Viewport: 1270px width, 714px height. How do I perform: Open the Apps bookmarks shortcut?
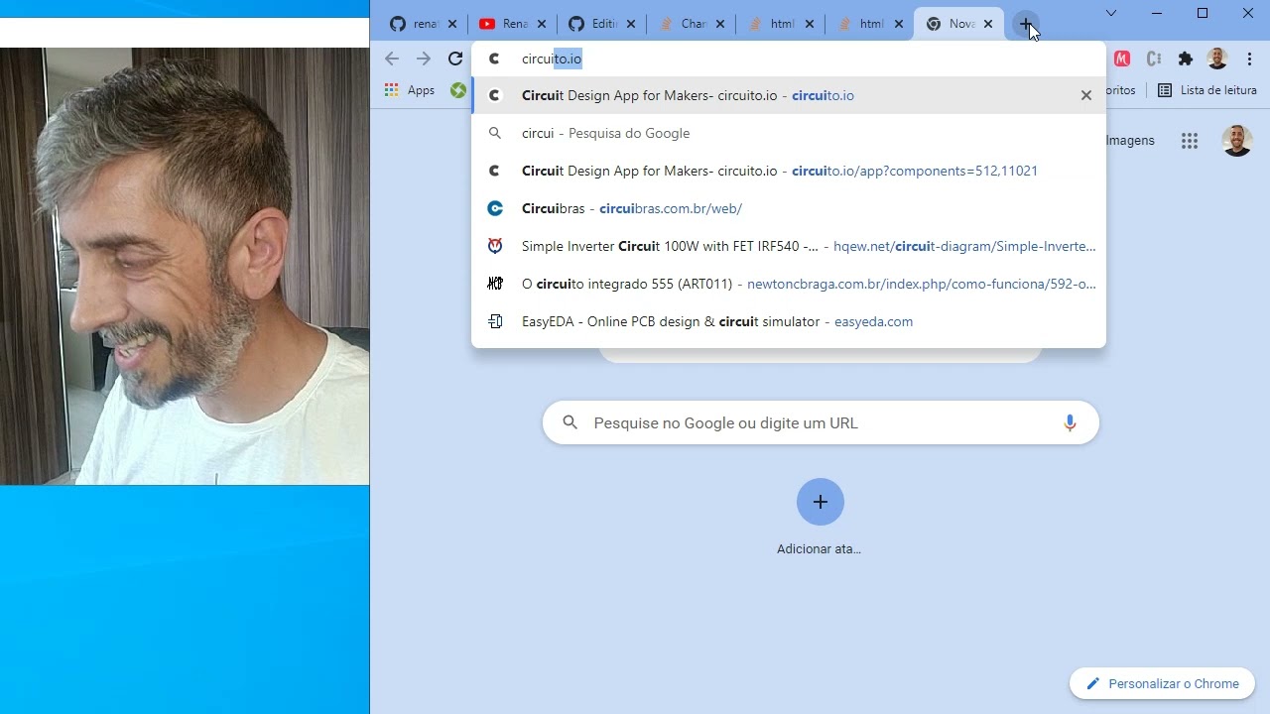pos(410,90)
